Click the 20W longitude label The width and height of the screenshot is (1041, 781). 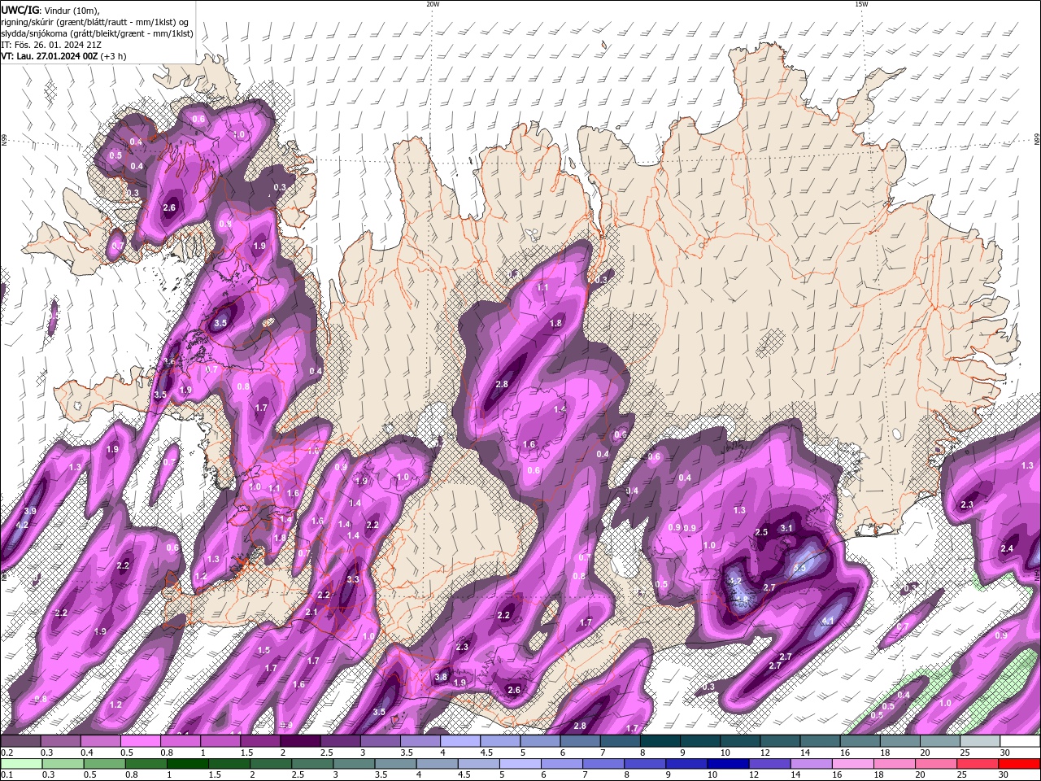(x=433, y=4)
